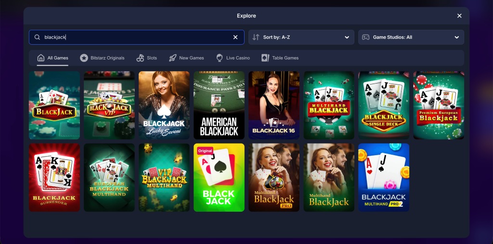
Task: Switch to the Live Casino tab
Action: [x=233, y=58]
